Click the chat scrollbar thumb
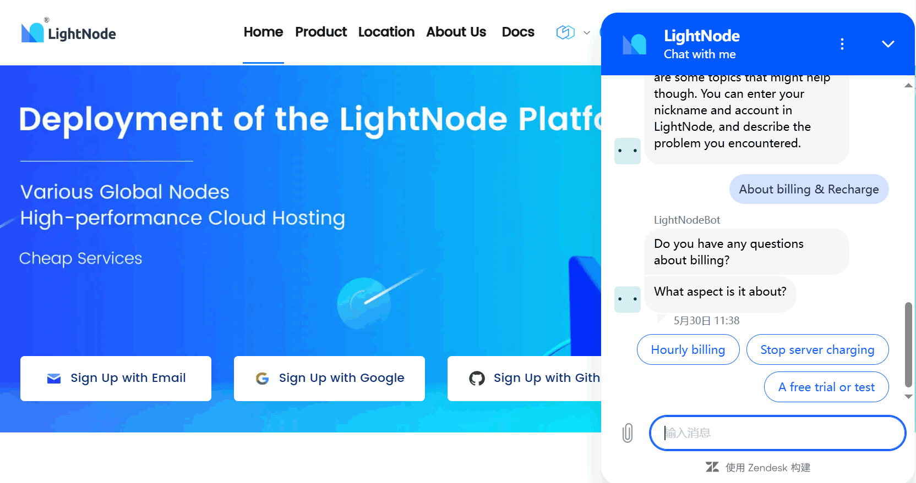 pyautogui.click(x=908, y=345)
